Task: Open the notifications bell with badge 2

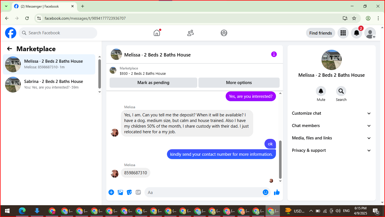Action: 357,33
